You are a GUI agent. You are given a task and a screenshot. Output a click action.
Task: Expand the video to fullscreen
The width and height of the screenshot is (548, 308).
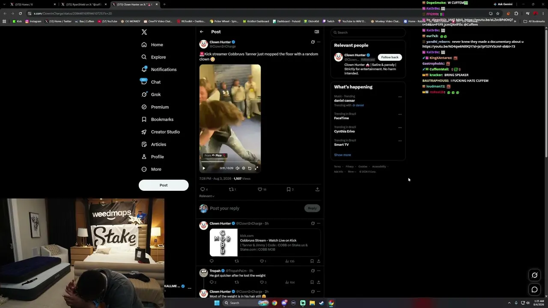point(256,168)
